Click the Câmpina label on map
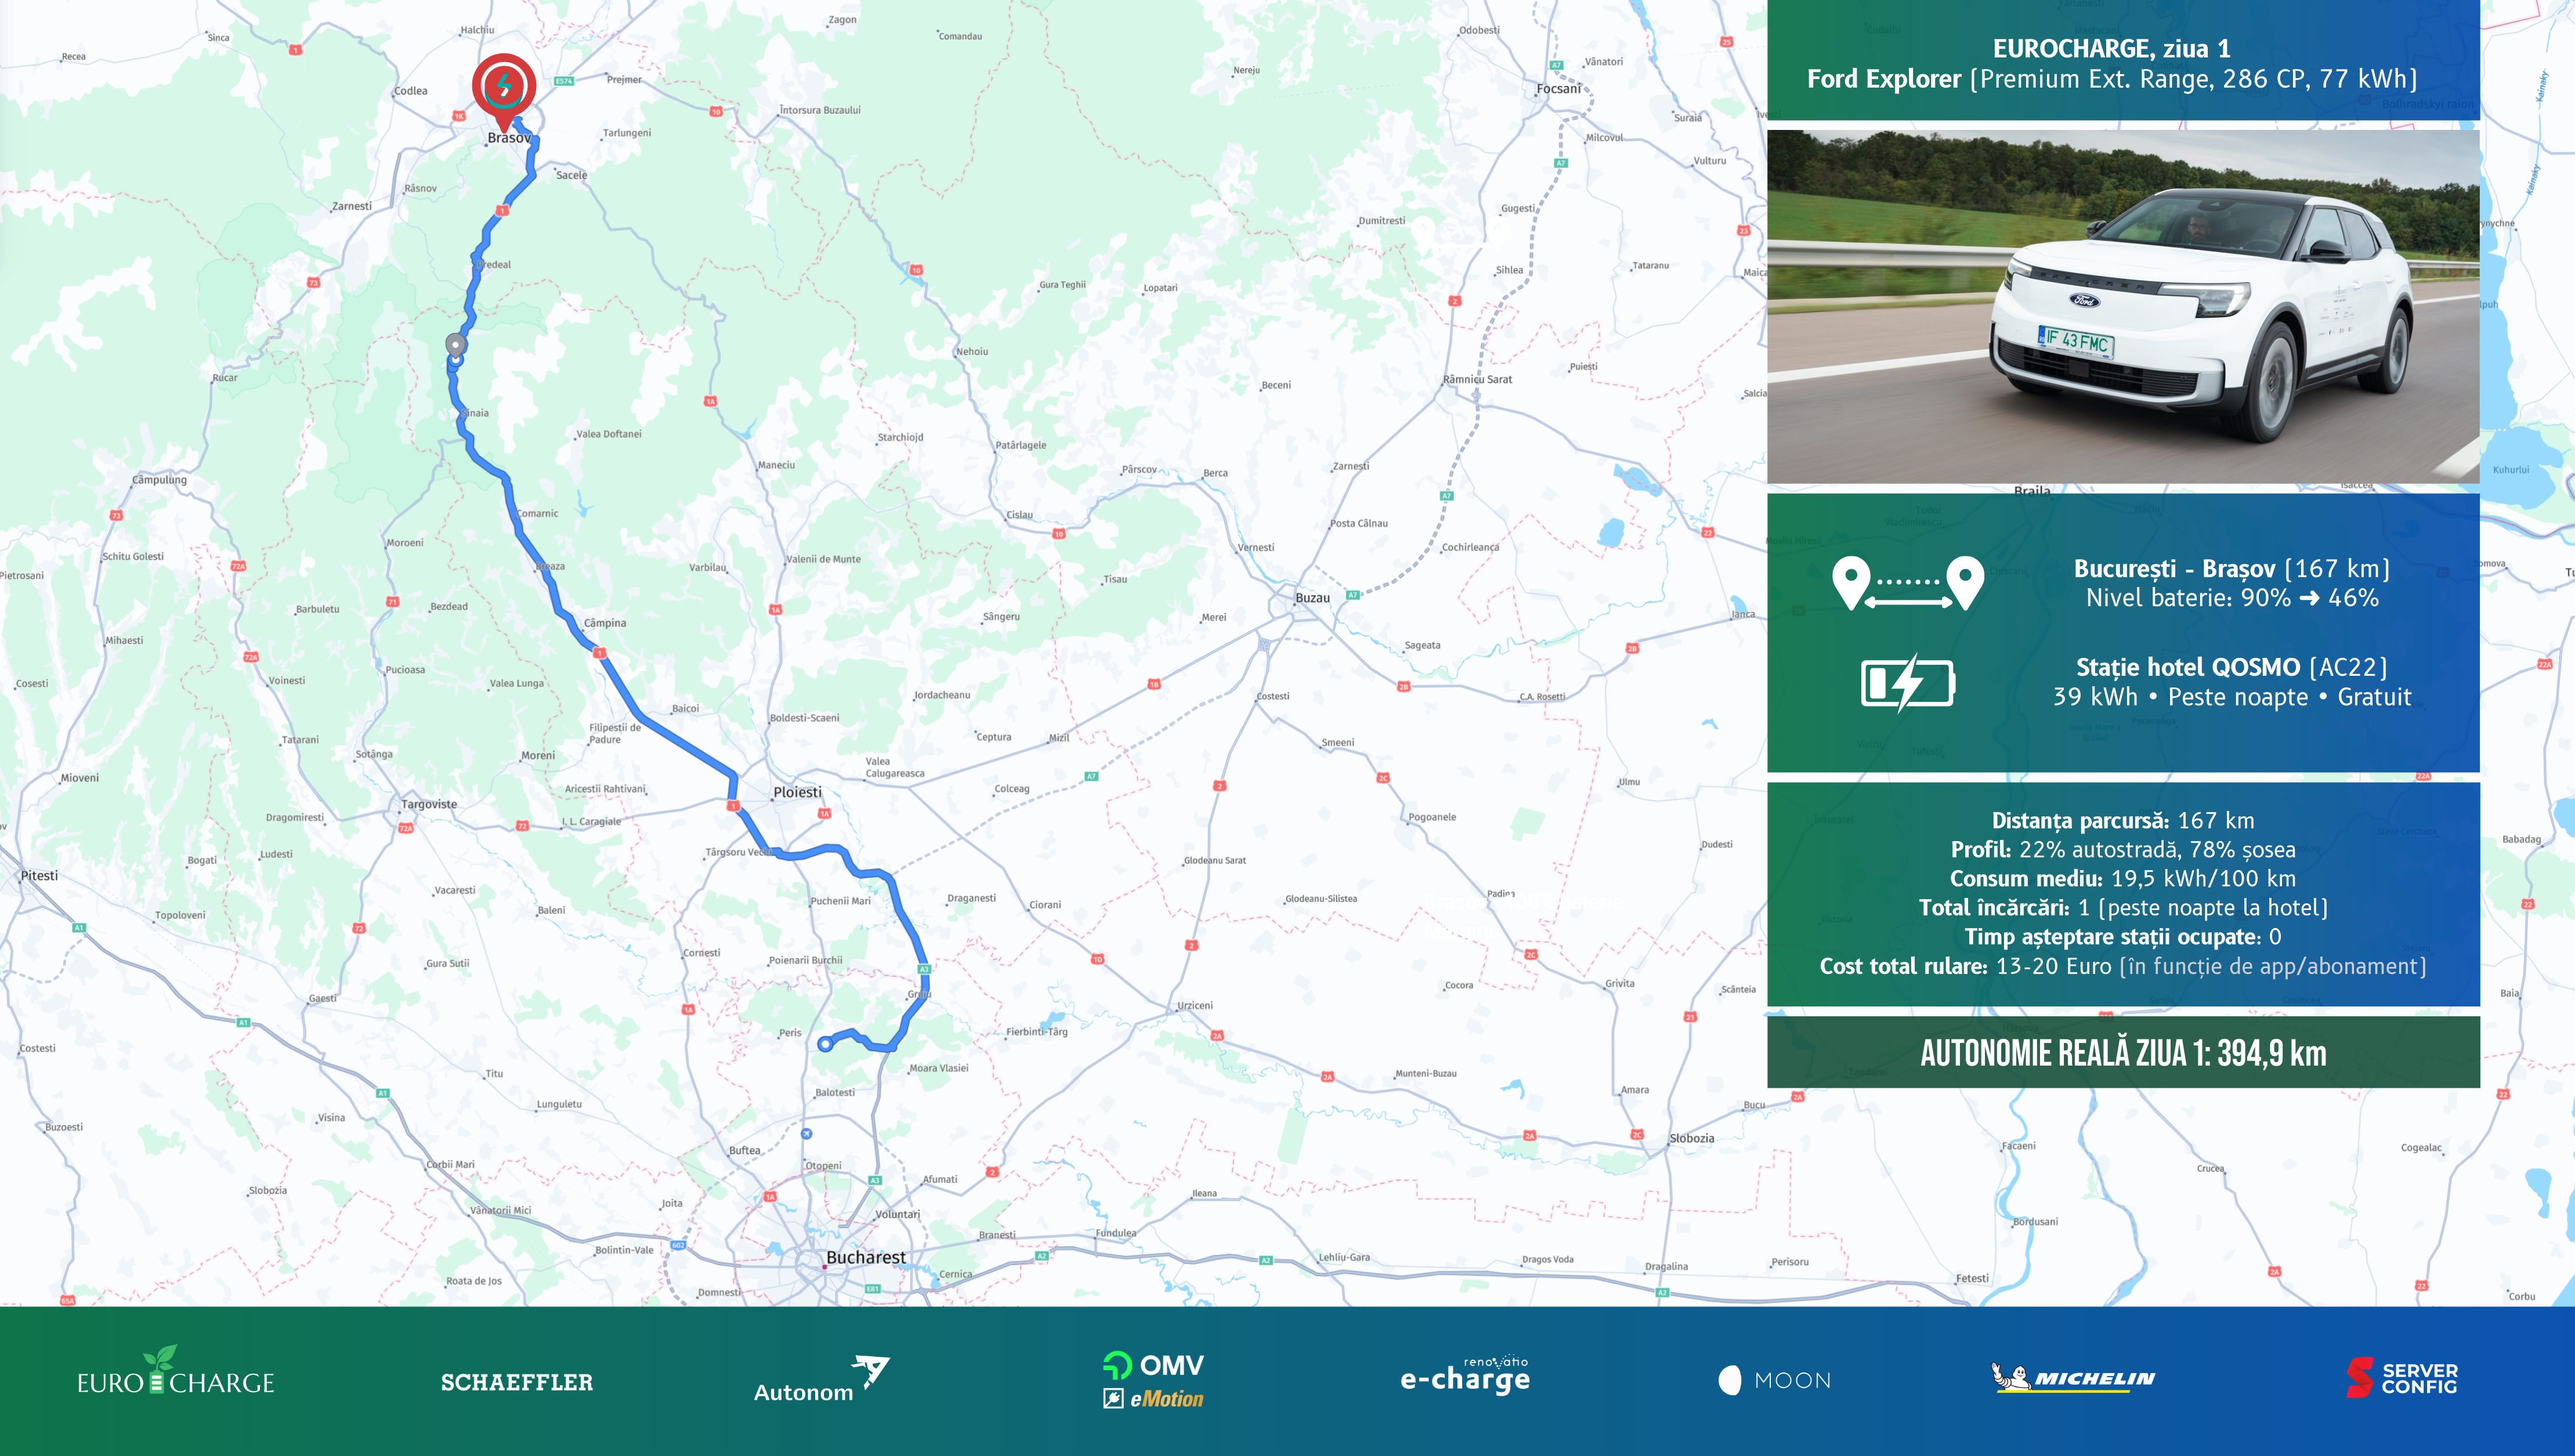 (x=605, y=623)
